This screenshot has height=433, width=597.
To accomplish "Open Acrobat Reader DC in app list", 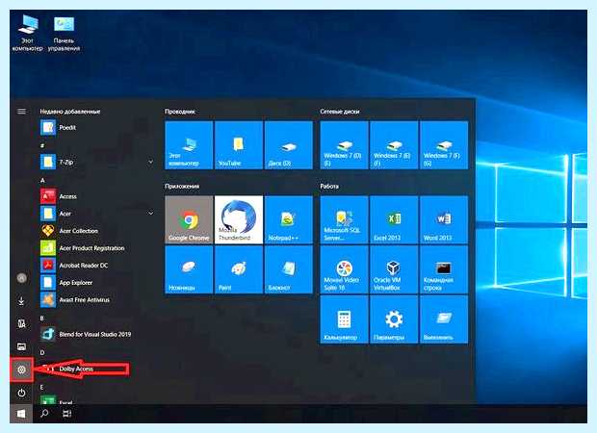I will pos(97,266).
